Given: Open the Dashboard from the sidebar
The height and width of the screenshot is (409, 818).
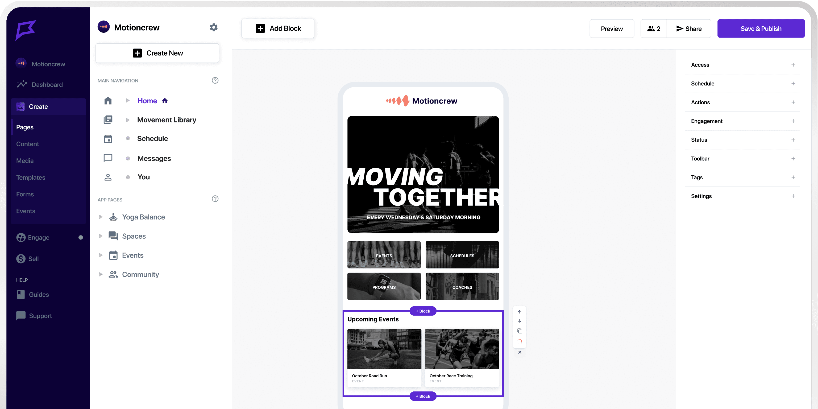Looking at the screenshot, I should (47, 84).
